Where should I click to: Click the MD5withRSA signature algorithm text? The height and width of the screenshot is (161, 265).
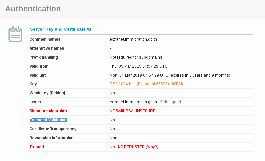click(x=121, y=111)
